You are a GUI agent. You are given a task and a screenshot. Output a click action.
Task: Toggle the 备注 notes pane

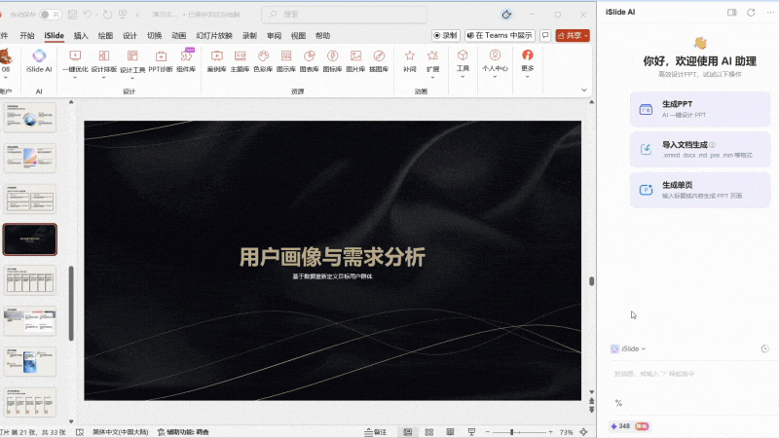[x=376, y=432]
